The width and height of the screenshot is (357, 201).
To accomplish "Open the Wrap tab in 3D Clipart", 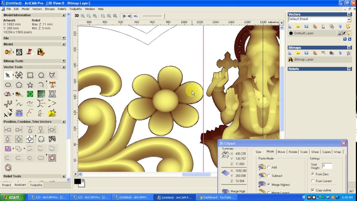I will click(x=337, y=152).
